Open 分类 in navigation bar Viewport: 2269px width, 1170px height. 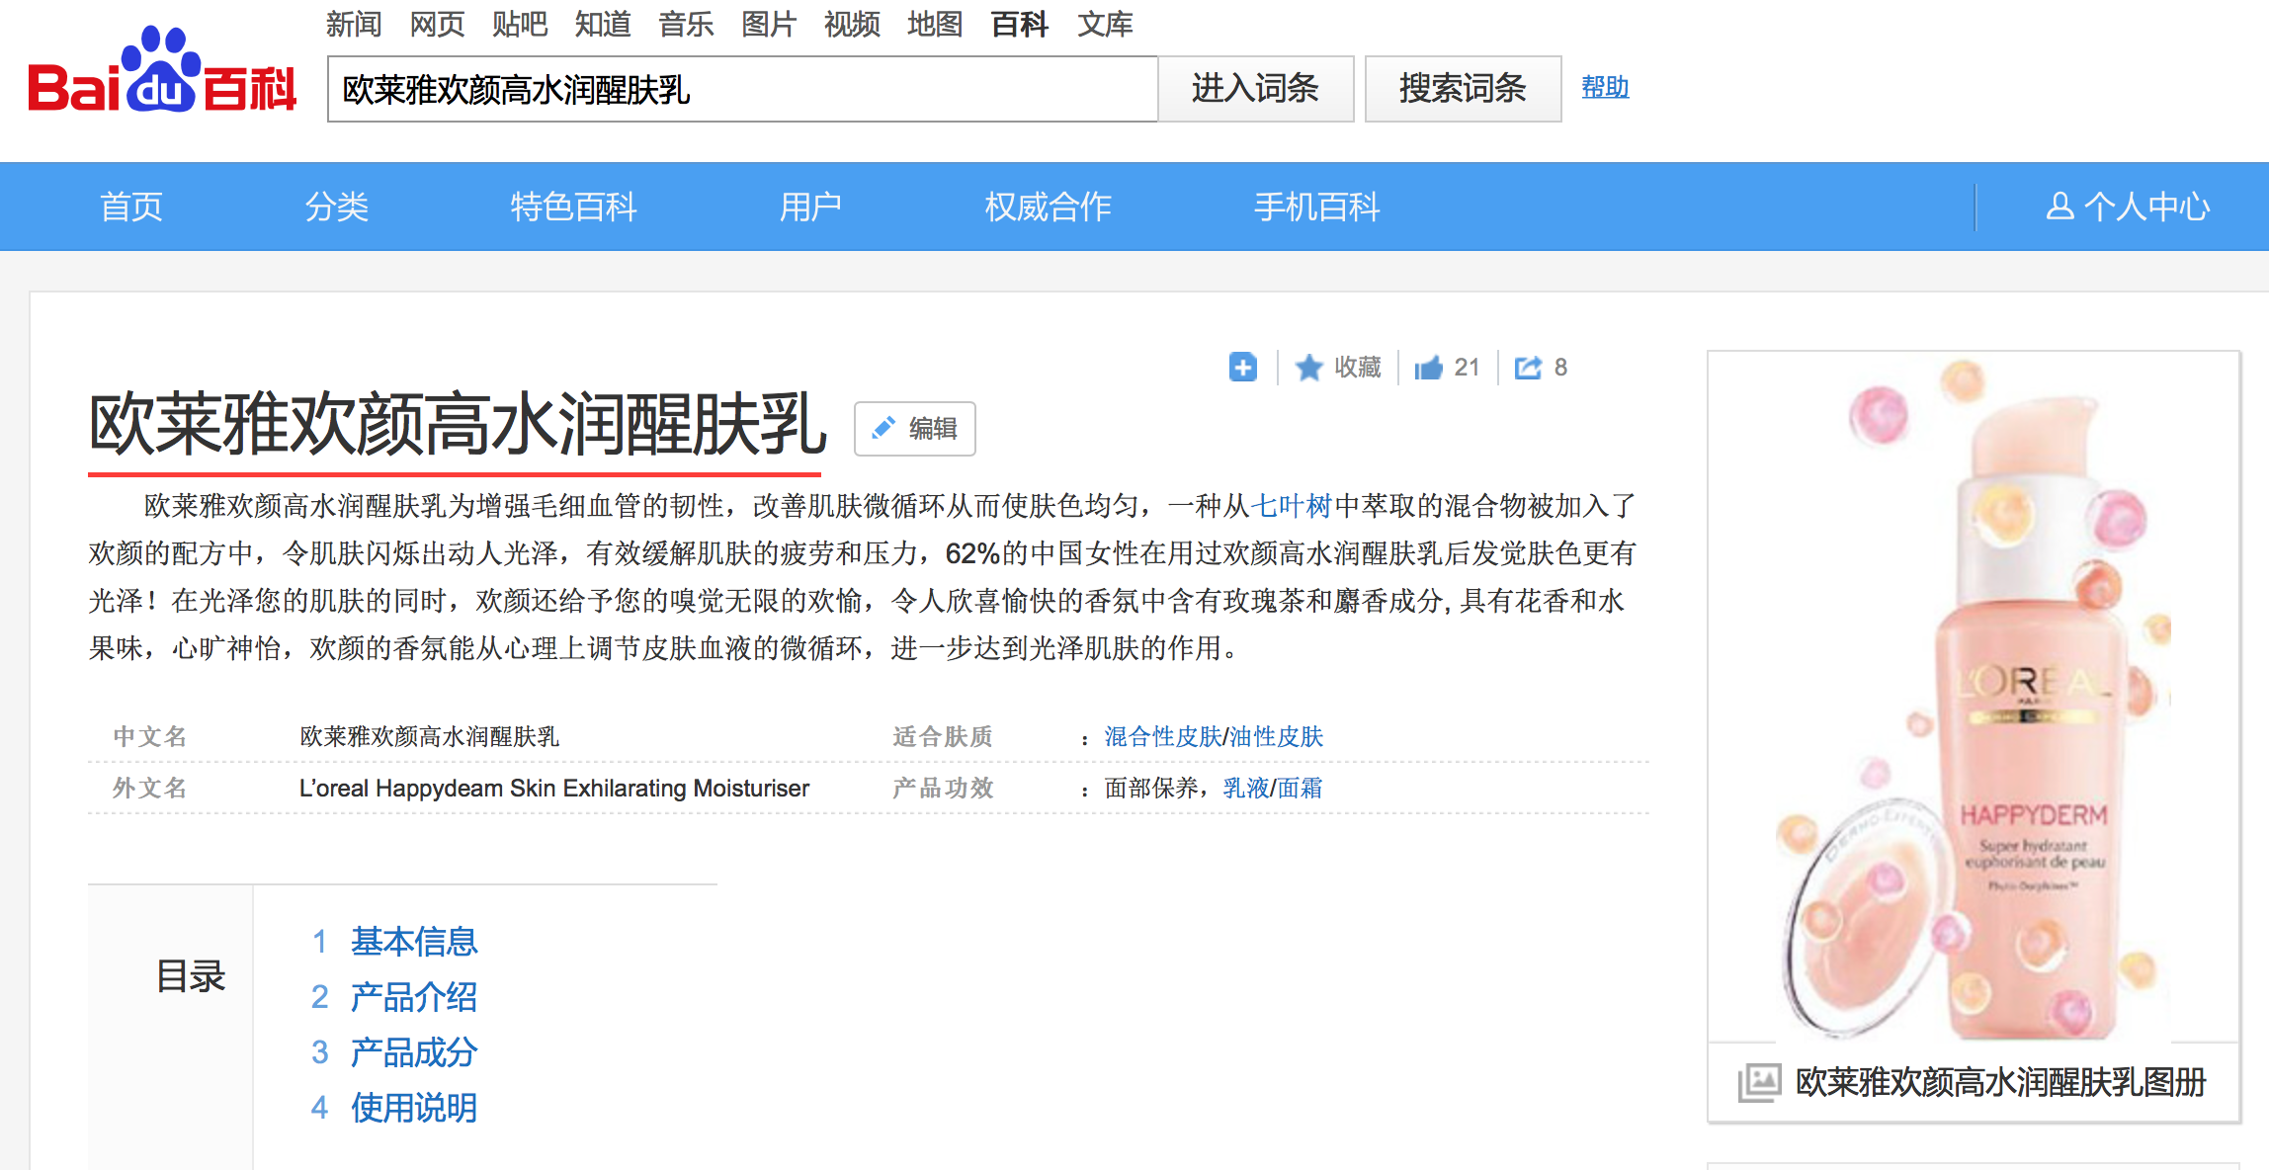(336, 207)
